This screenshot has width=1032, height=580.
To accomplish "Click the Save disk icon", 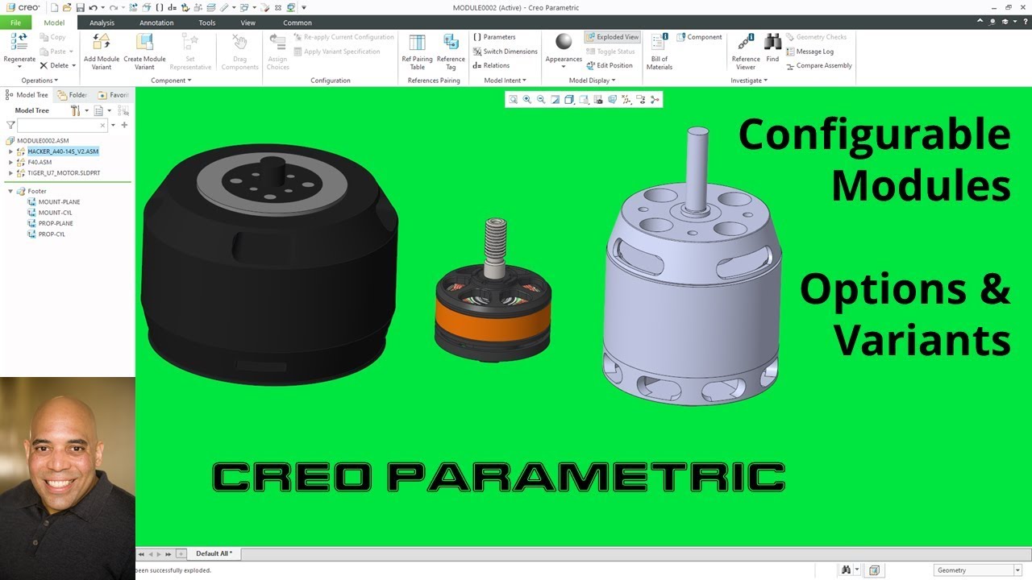I will (80, 7).
